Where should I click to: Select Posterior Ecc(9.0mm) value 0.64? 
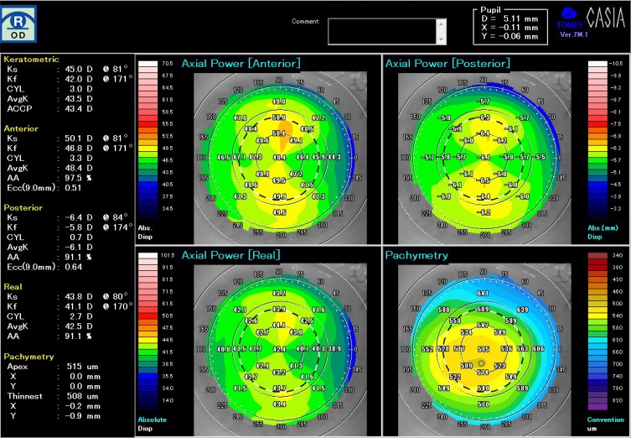[73, 267]
